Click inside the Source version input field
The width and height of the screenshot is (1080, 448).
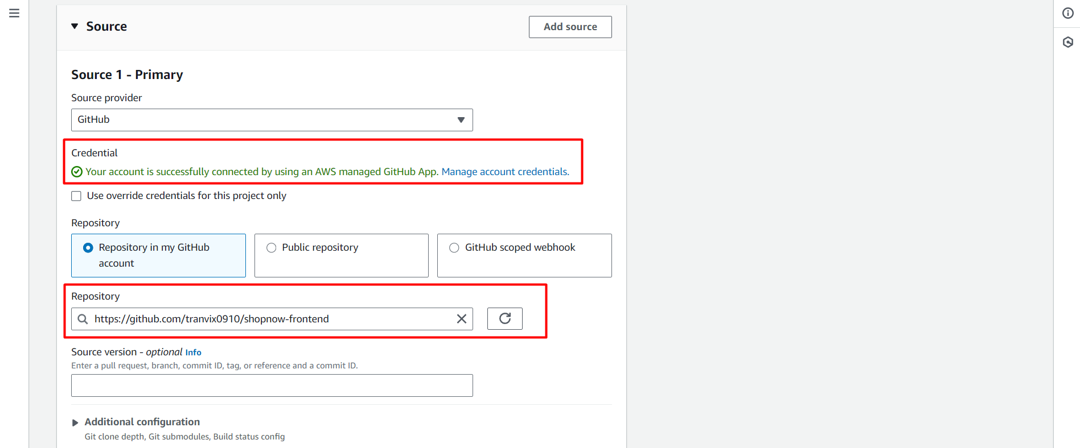tap(272, 385)
